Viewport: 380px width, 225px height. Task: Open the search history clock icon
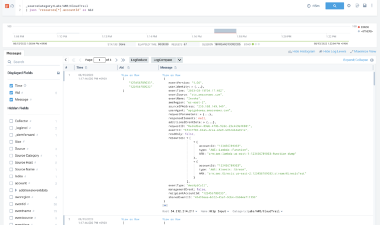pyautogui.click(x=12, y=6)
